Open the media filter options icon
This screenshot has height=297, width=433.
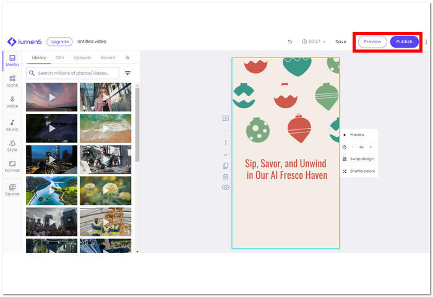pos(127,73)
